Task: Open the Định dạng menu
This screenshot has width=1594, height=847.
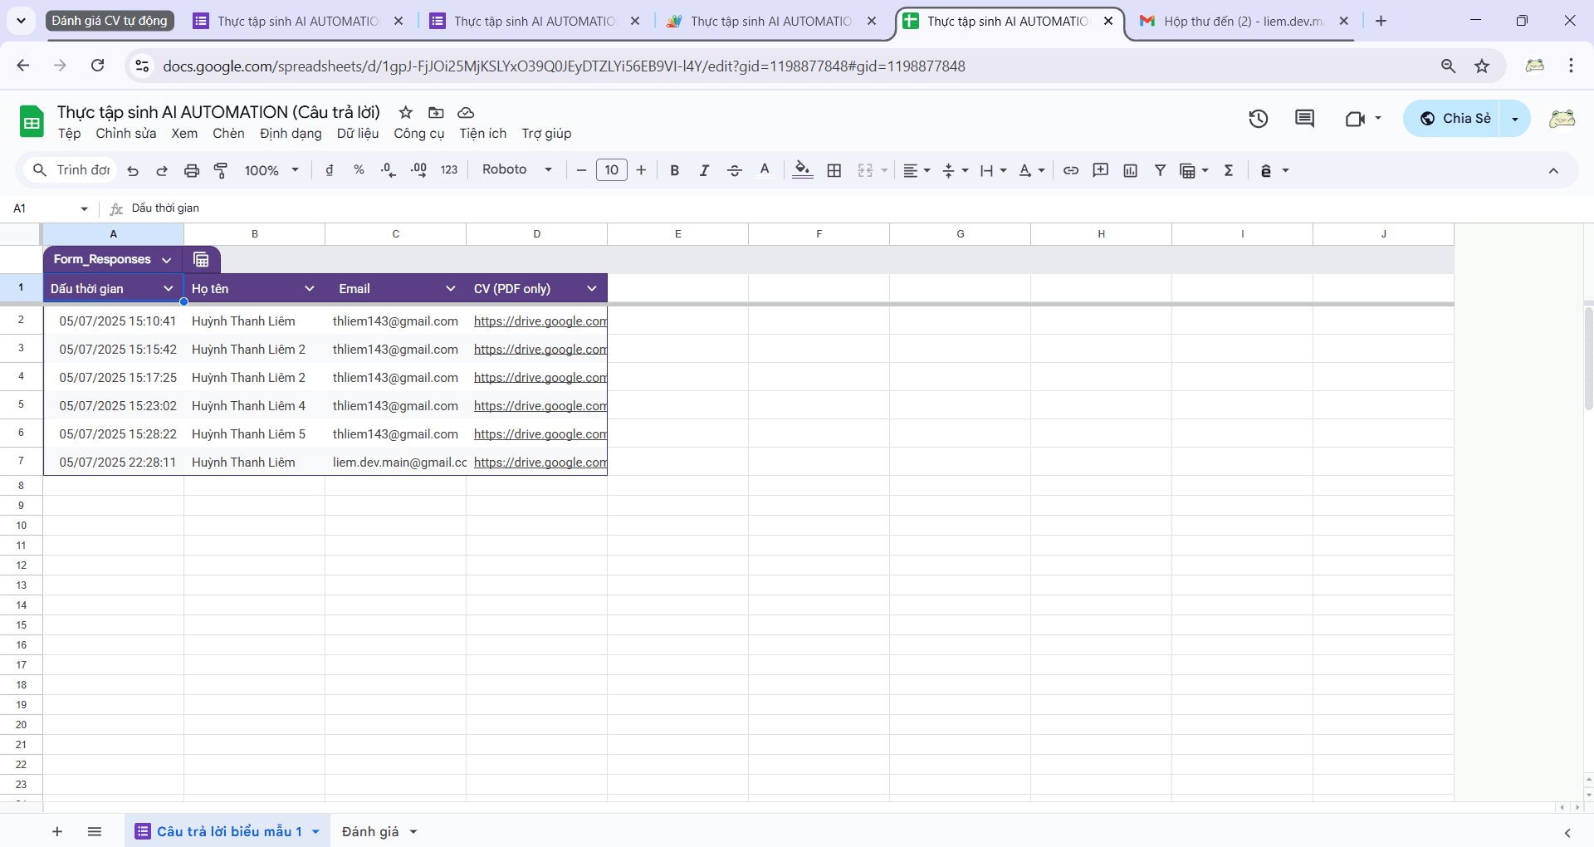Action: click(290, 134)
